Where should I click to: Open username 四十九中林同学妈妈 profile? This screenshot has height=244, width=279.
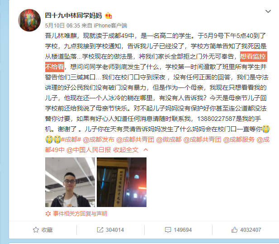coord(73,16)
